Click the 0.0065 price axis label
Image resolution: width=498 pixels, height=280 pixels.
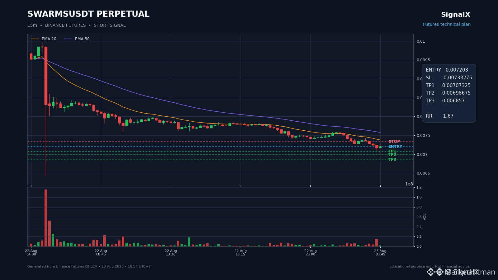pos(423,173)
